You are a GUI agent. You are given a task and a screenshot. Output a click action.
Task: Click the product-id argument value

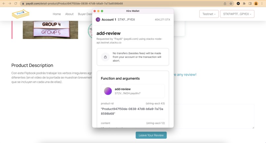(x=132, y=111)
